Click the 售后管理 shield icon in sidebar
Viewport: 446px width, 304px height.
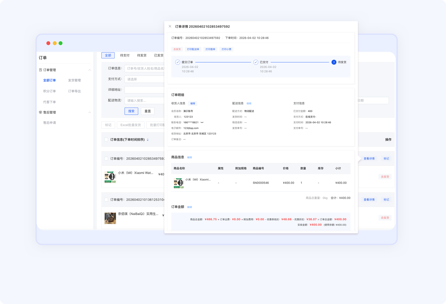point(40,112)
